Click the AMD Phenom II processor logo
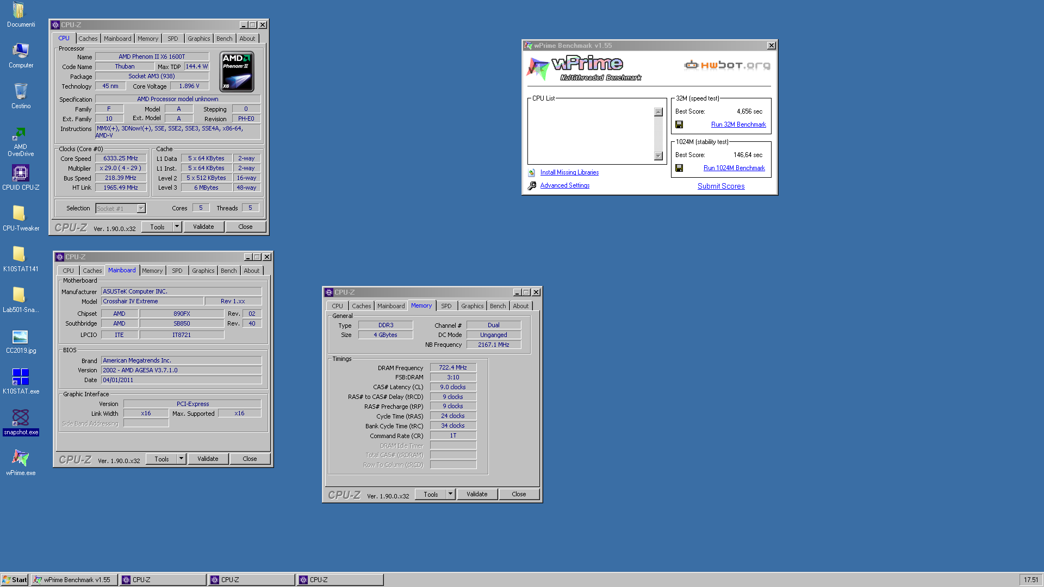1044x587 pixels. (x=237, y=72)
